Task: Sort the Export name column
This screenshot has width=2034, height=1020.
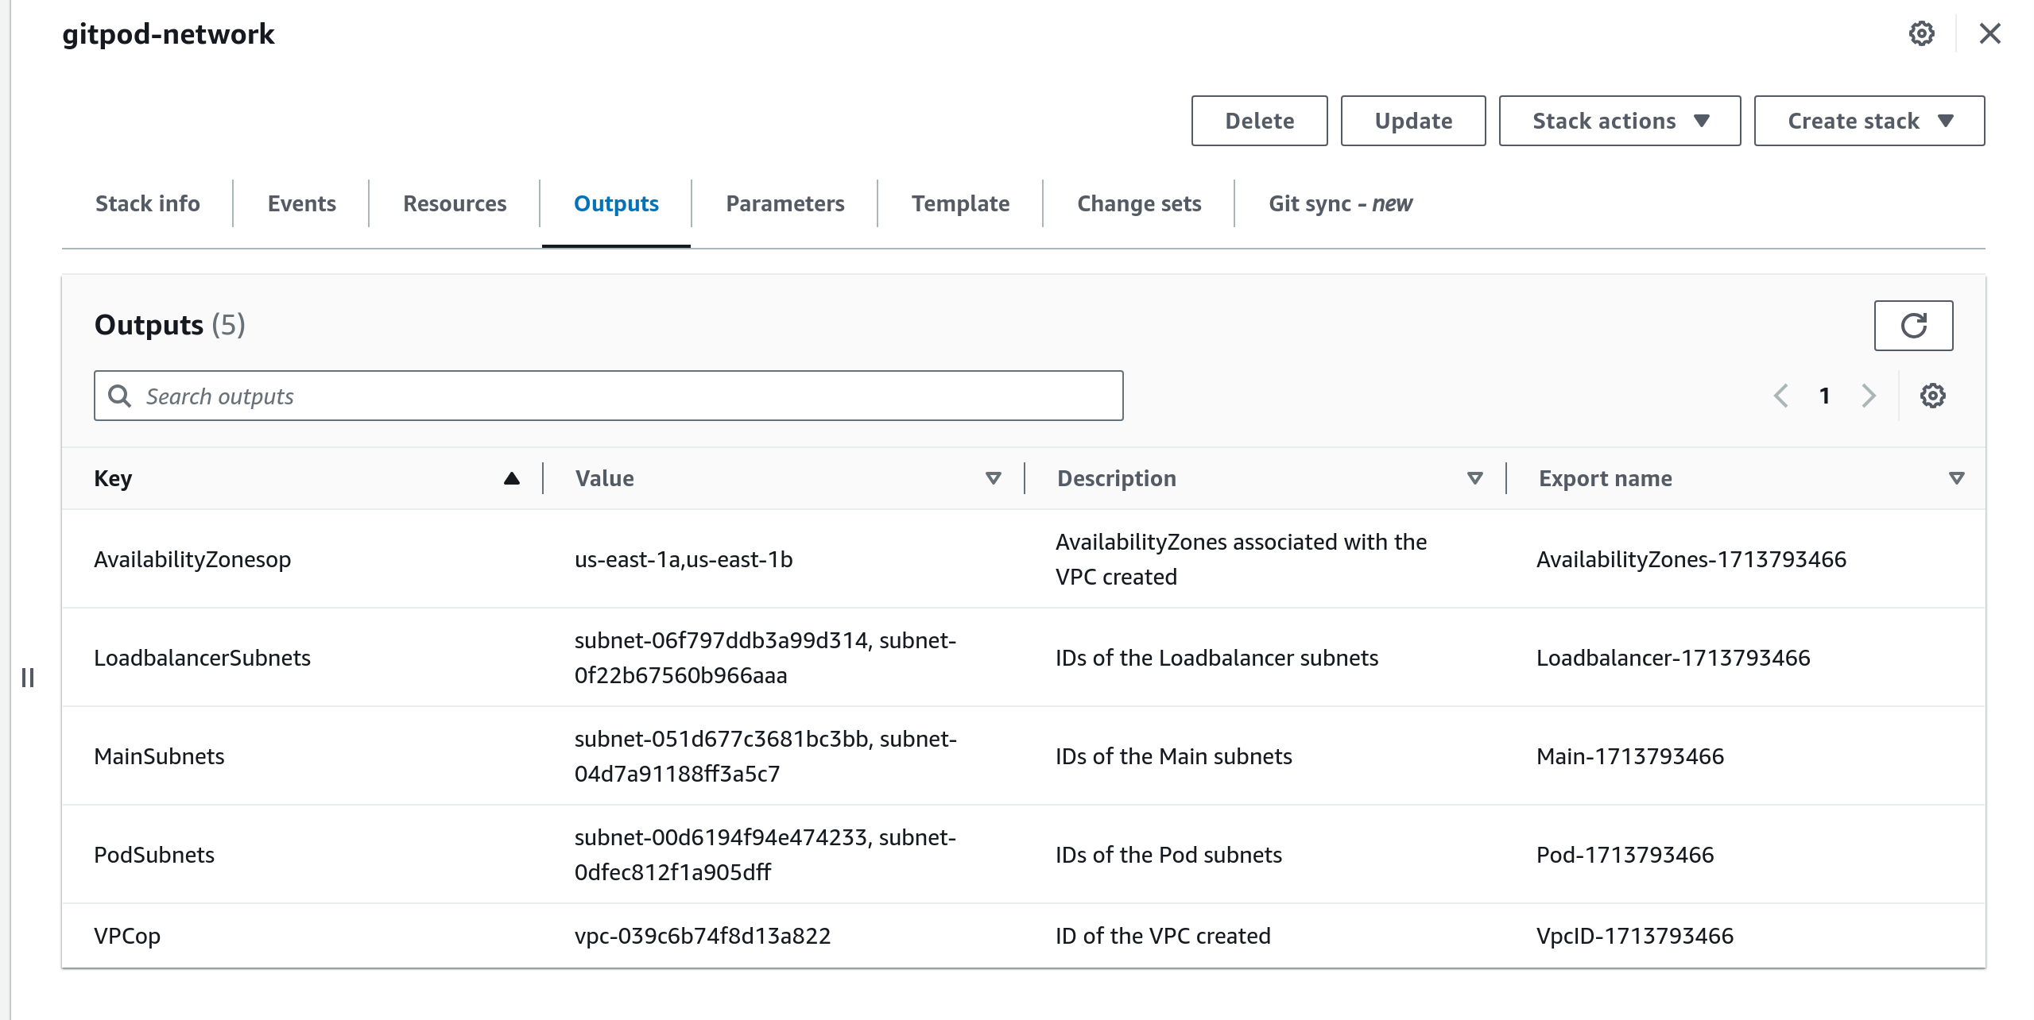Action: 1956,478
